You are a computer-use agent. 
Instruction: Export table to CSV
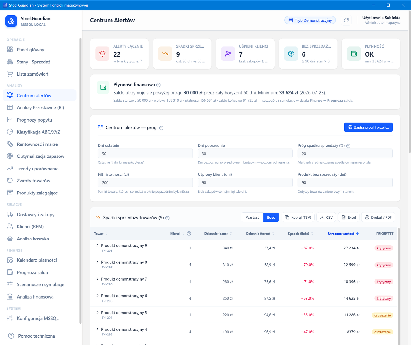point(326,217)
